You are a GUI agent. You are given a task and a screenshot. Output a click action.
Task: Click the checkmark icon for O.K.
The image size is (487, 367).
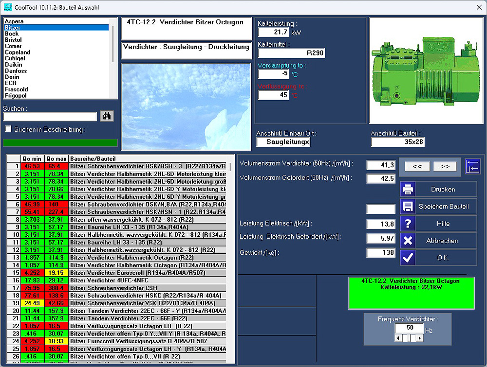[408, 258]
